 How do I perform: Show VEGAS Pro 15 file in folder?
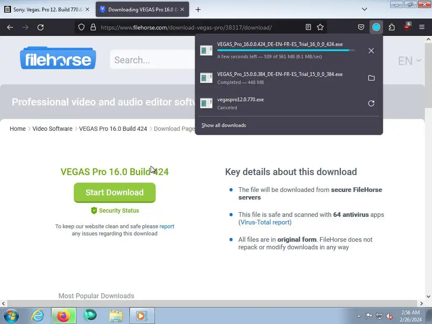[371, 78]
